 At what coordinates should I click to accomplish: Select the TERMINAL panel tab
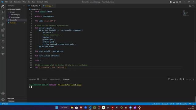coord(66,79)
